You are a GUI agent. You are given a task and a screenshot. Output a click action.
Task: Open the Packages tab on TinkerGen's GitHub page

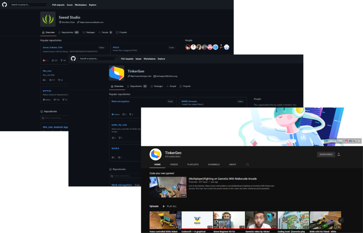[x=157, y=86]
